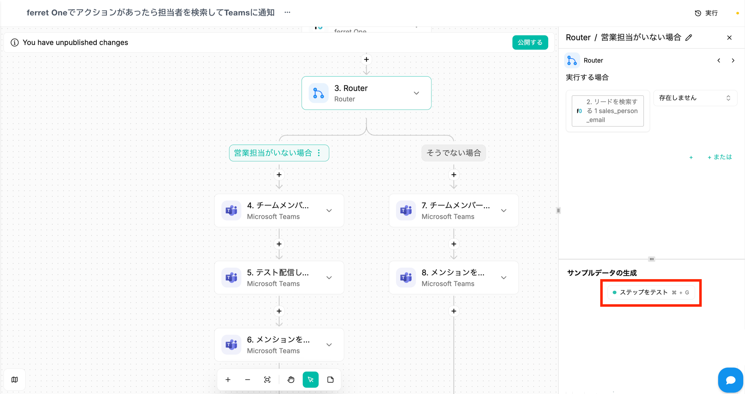Click the sales_person_email condition field
This screenshot has height=394, width=745.
click(607, 111)
